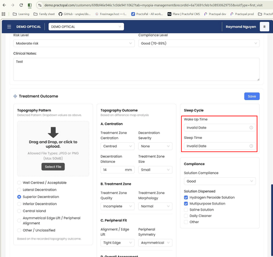Click the Treatment Outcome diamond icon
The height and width of the screenshot is (257, 273).
(x=15, y=96)
